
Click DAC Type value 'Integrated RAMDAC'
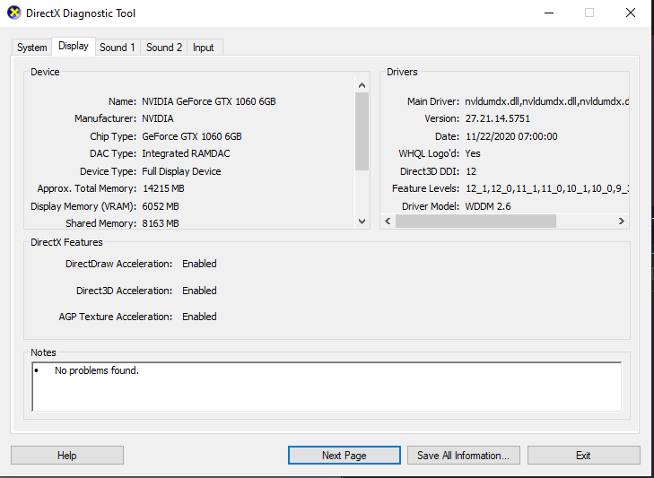pos(186,153)
